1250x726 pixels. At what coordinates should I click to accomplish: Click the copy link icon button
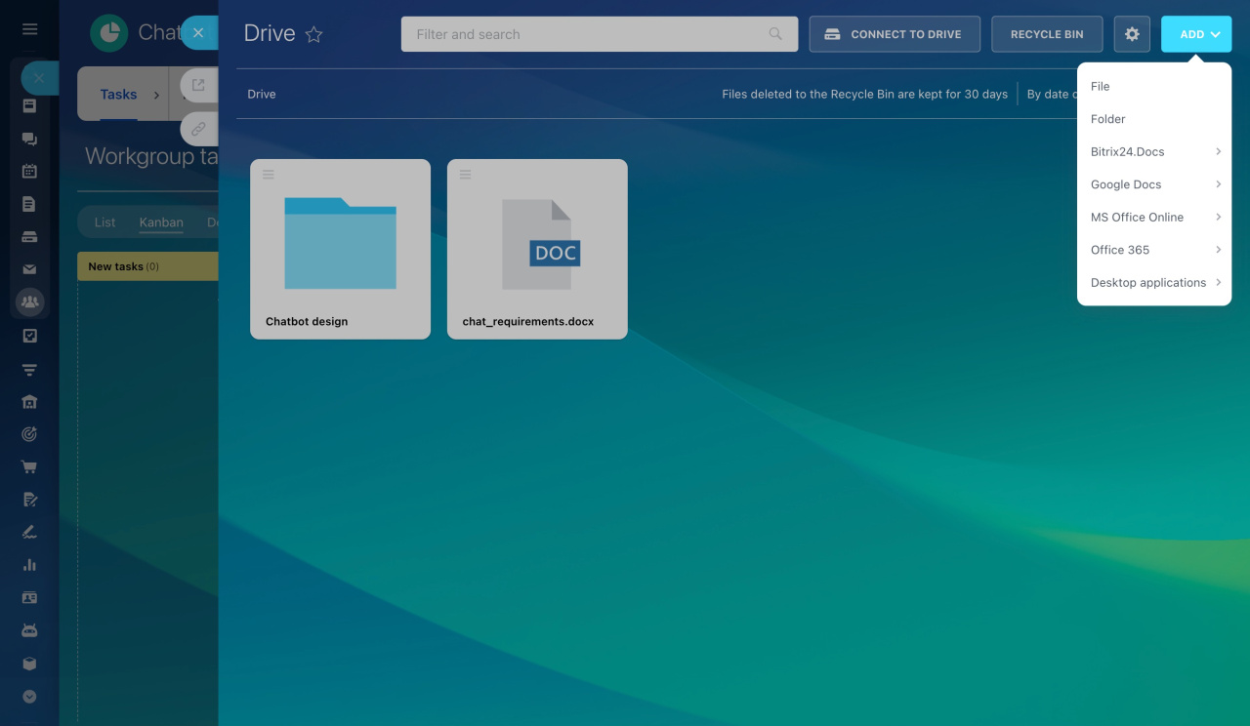198,128
